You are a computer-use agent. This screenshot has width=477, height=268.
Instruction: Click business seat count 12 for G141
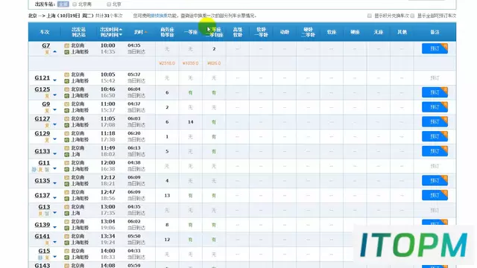(167, 240)
